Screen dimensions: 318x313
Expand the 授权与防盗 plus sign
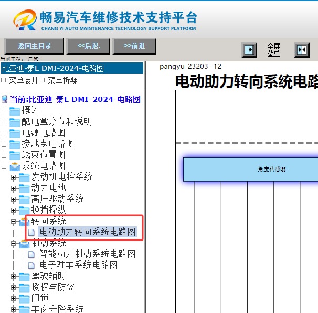click(14, 287)
